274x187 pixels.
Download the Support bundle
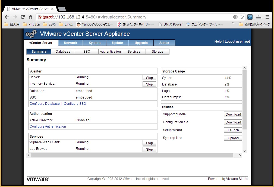tap(233, 114)
